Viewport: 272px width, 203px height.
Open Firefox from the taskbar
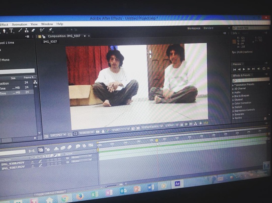click(x=80, y=196)
